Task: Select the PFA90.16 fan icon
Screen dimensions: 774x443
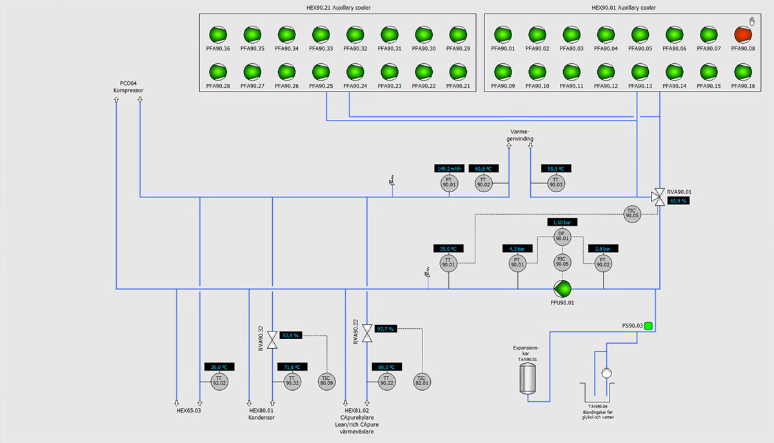Action: pos(744,72)
